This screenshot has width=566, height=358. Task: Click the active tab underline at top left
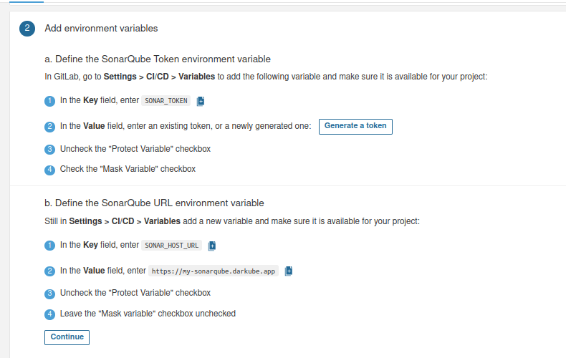pyautogui.click(x=27, y=1)
